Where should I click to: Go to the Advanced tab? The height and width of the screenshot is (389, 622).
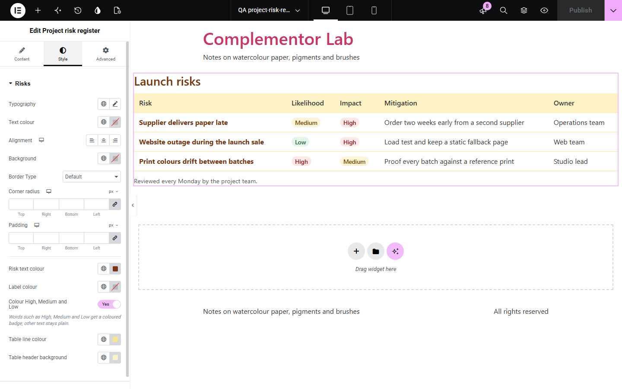(x=106, y=54)
